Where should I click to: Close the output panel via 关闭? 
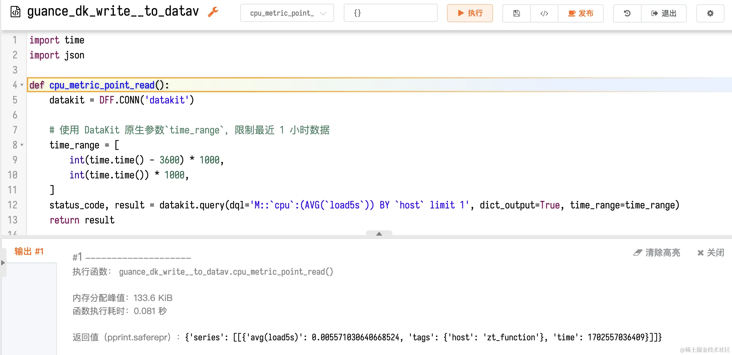(711, 252)
